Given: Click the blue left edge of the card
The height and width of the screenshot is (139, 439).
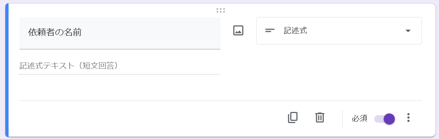Looking at the screenshot, I should coord(7,70).
